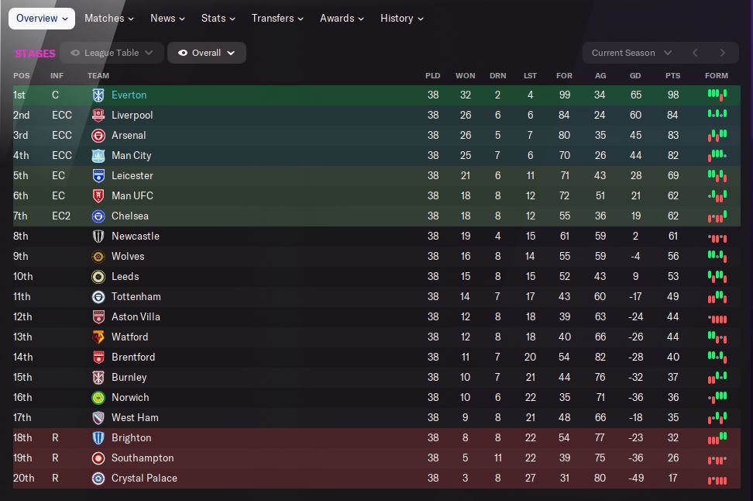Open the Man City team link
753x501 pixels.
pos(131,155)
